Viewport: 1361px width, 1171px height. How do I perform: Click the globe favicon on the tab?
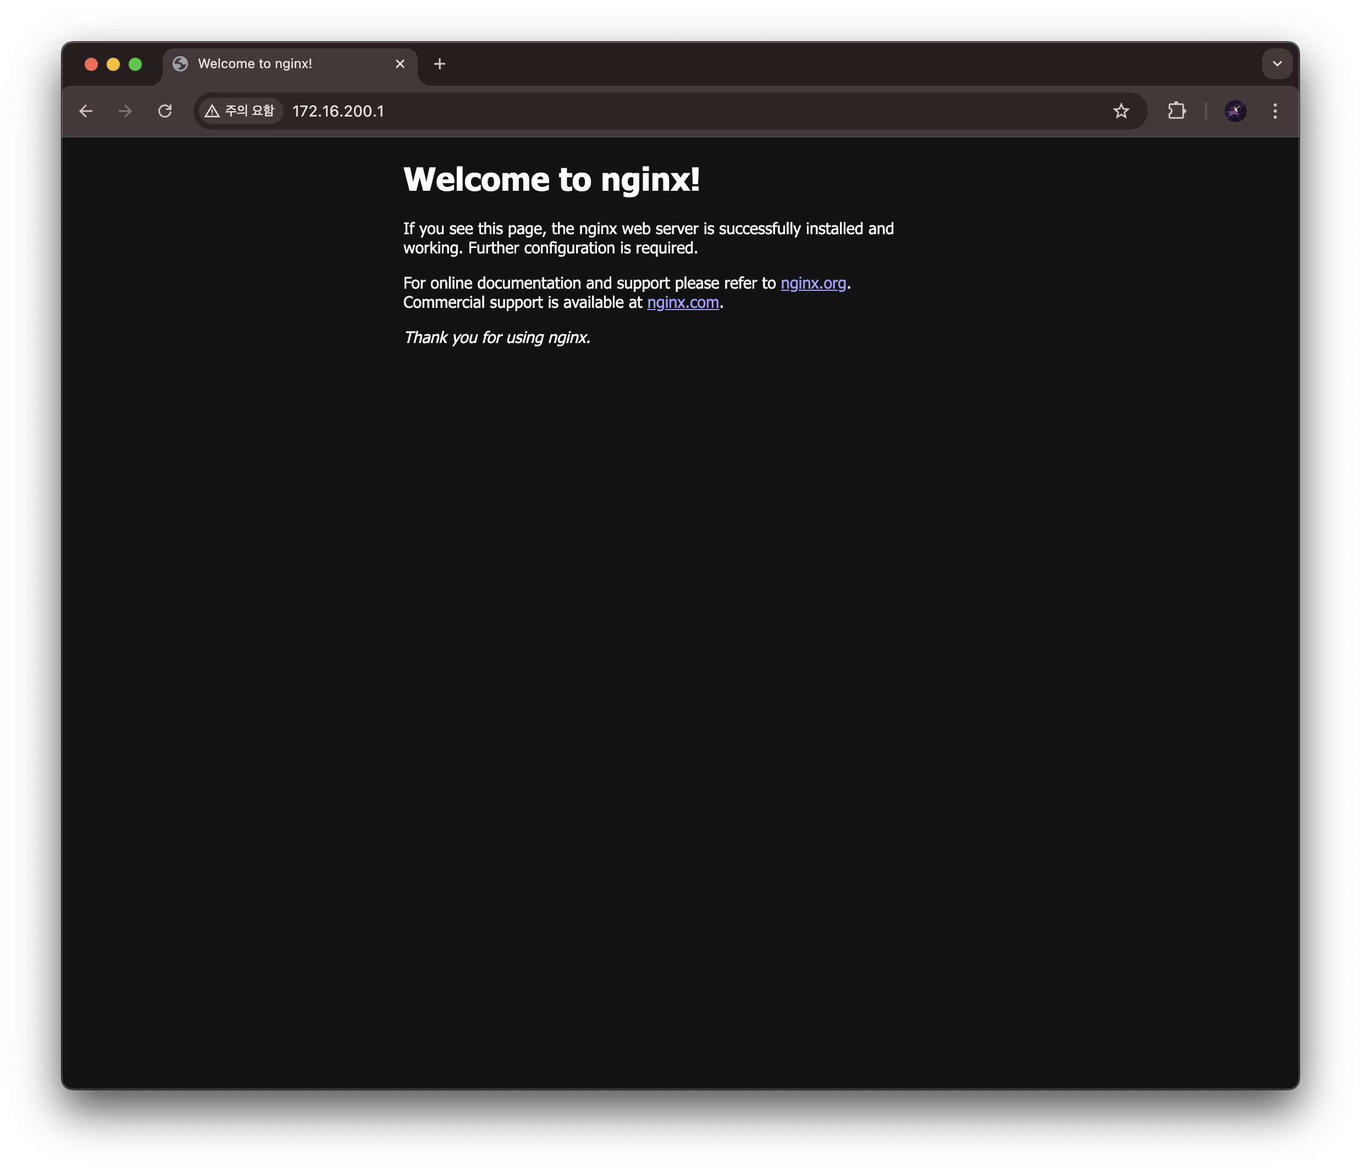point(180,64)
